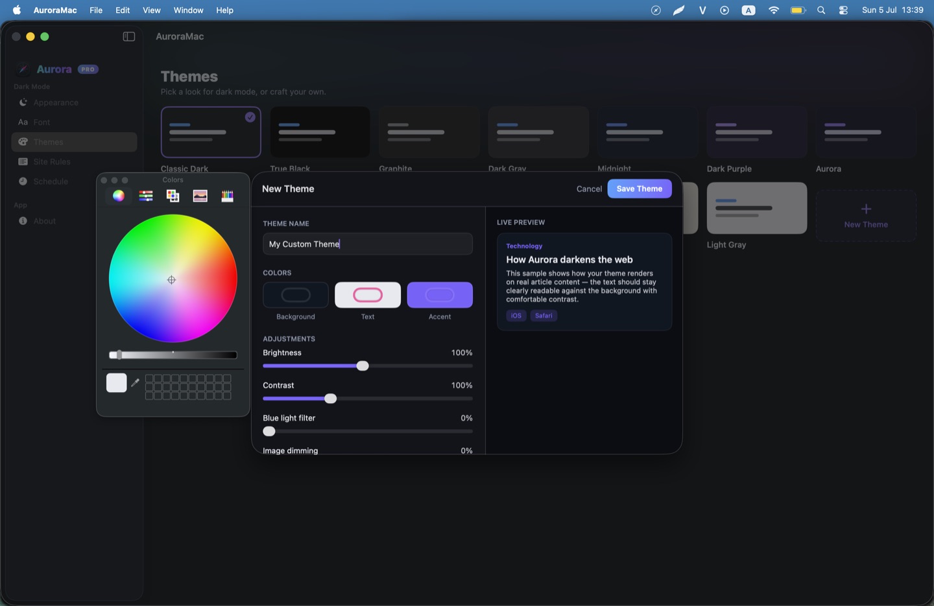Open Spotlight search icon
This screenshot has width=934, height=606.
point(821,10)
